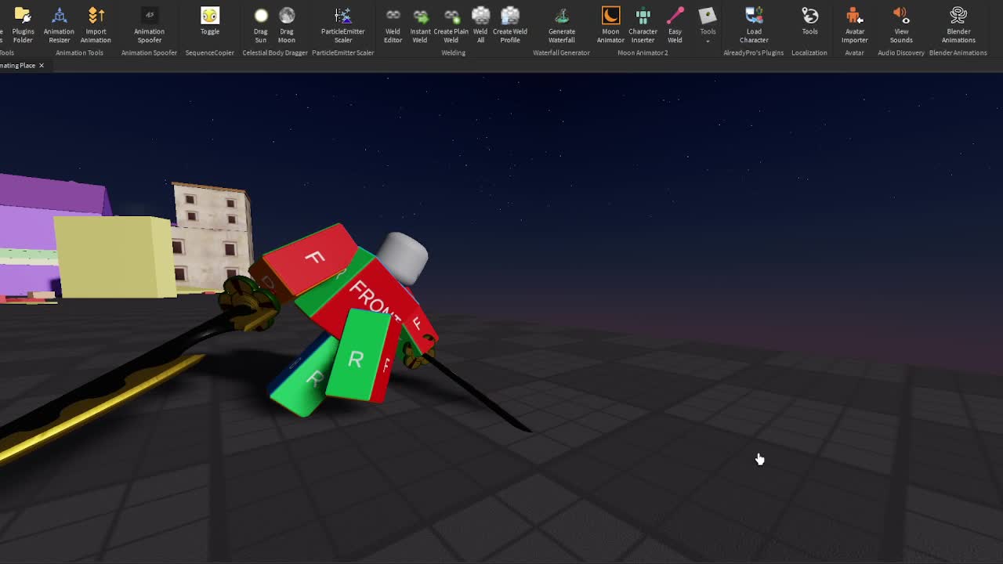Switch to the Animating Place tab
The height and width of the screenshot is (564, 1003).
[17, 66]
